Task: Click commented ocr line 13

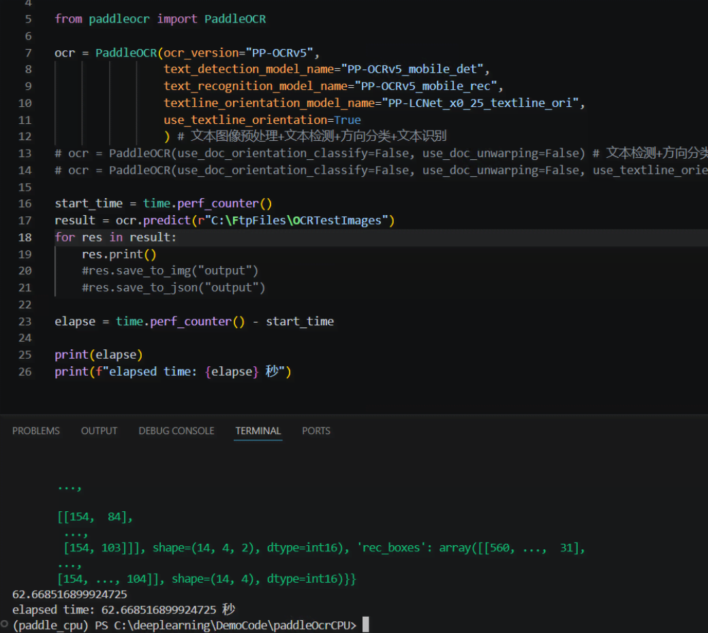Action: 381,153
